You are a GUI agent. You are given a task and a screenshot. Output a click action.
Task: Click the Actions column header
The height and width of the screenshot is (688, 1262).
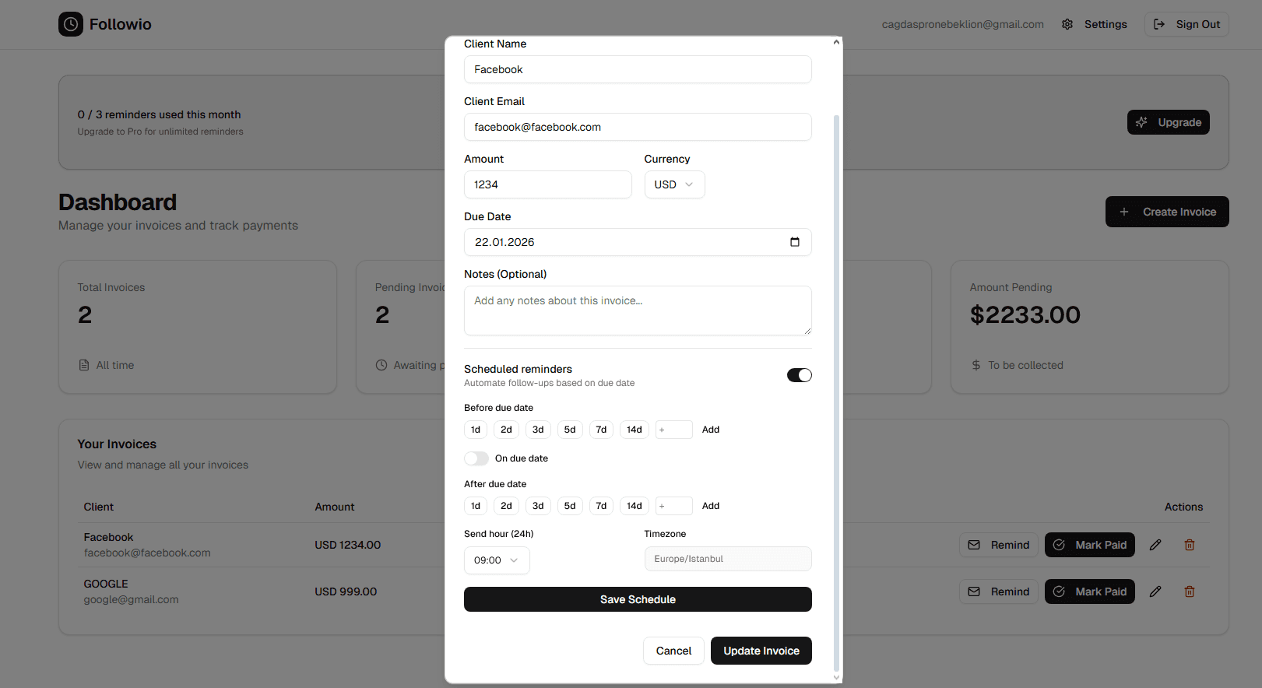click(1184, 507)
